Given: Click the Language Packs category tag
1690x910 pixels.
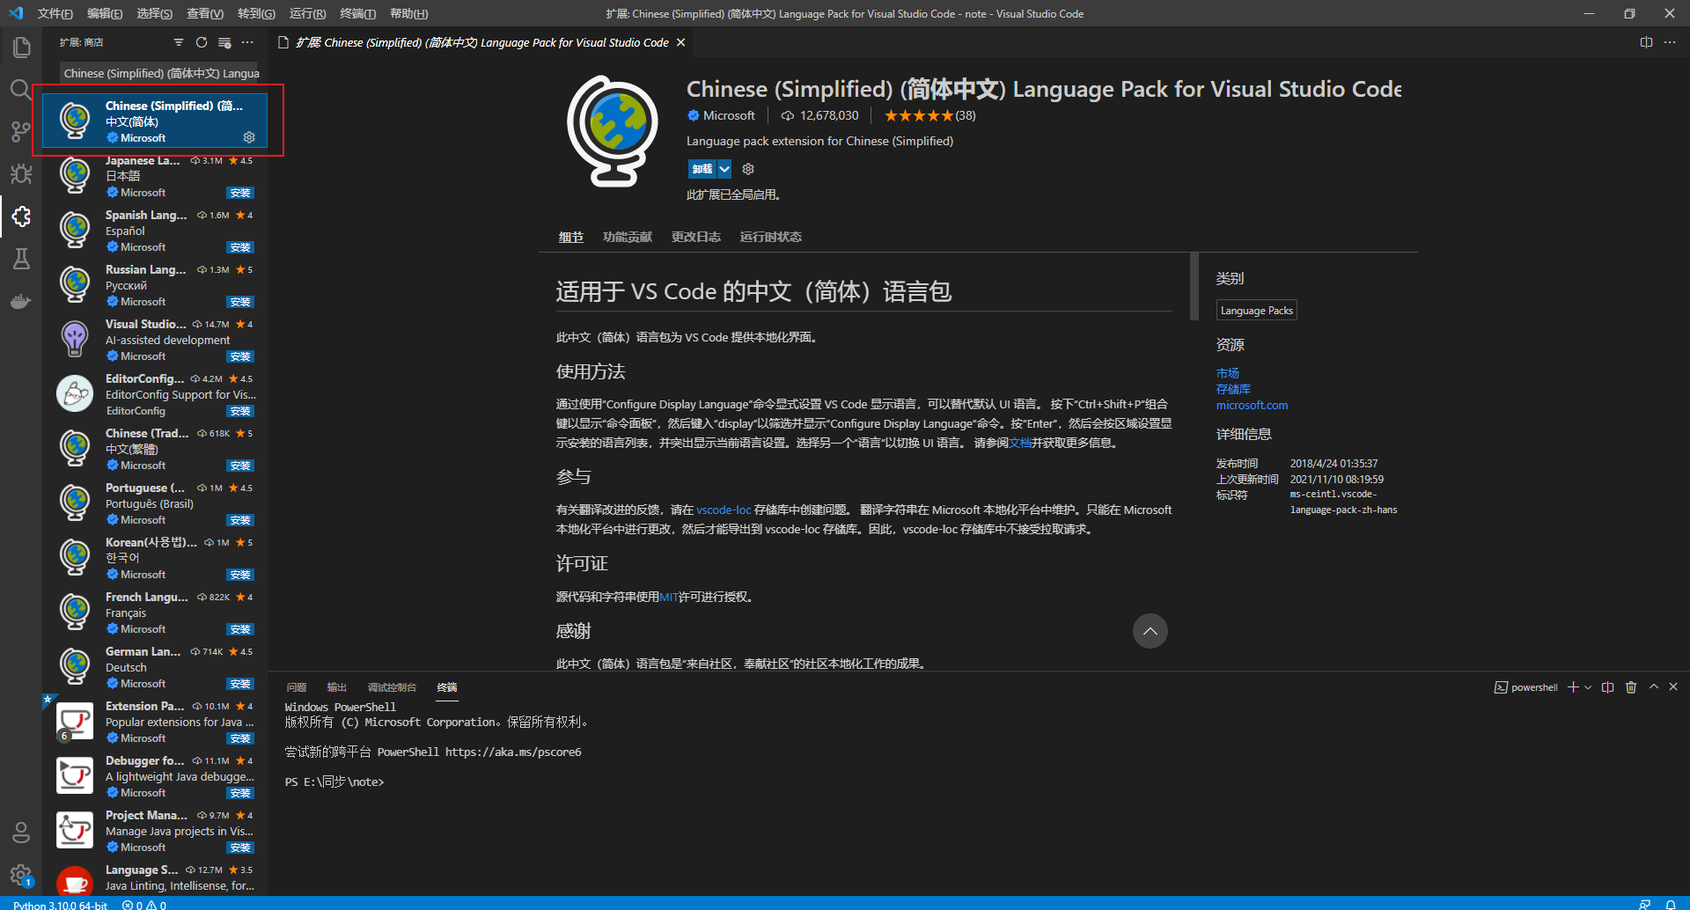Looking at the screenshot, I should (1256, 311).
